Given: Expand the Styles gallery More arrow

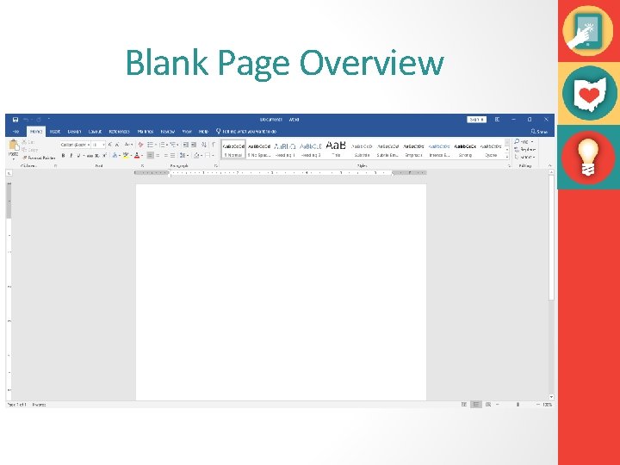Looking at the screenshot, I should coord(507,158).
